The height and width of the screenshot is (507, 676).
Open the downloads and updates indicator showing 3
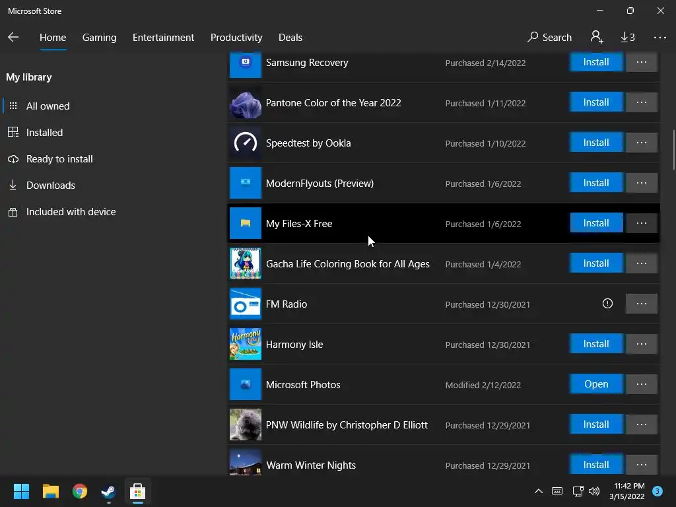tap(628, 38)
